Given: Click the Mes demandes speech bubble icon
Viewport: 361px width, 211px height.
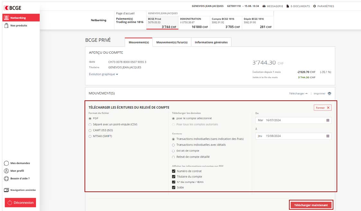Looking at the screenshot, I should [x=6, y=163].
